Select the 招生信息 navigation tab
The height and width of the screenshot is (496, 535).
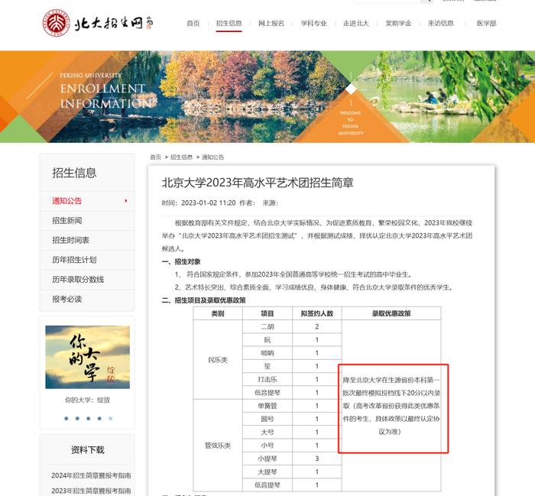click(x=229, y=23)
